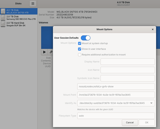The image size is (160, 129).
Task: Uncheck Mount at system startup
Action: (x=80, y=43)
